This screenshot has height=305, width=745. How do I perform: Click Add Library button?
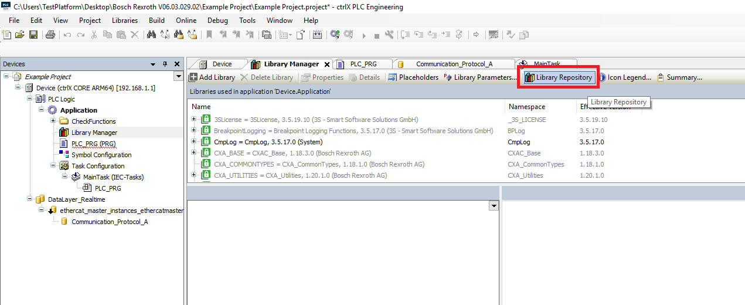(212, 77)
